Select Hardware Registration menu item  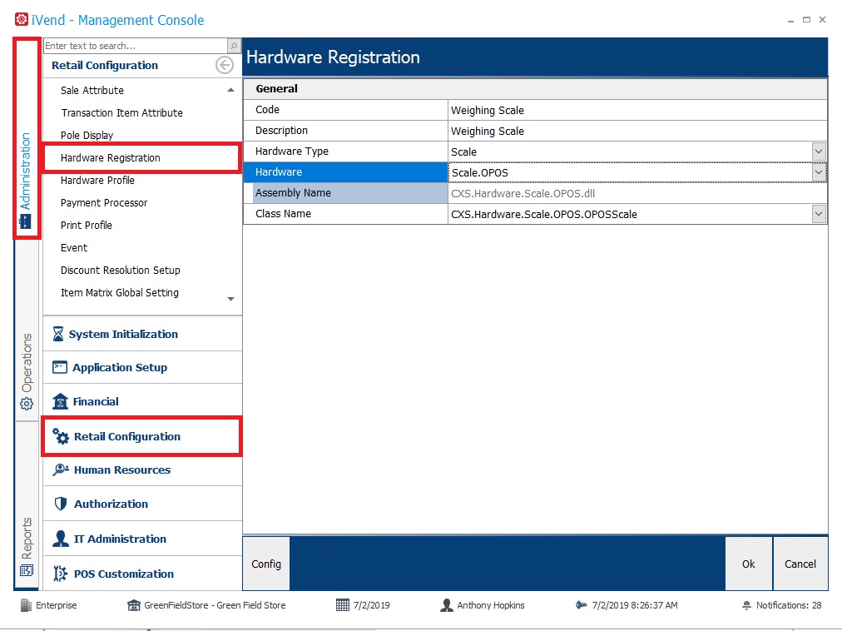110,158
